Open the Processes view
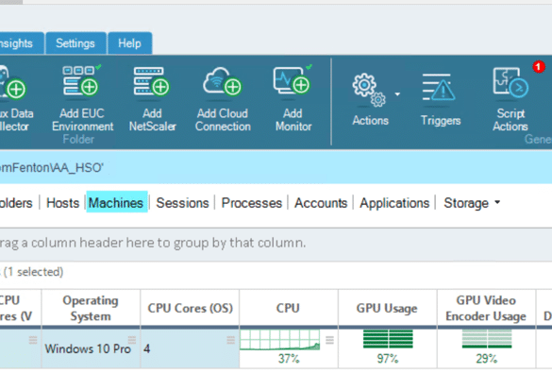Viewport: 552px width, 373px height. tap(252, 203)
